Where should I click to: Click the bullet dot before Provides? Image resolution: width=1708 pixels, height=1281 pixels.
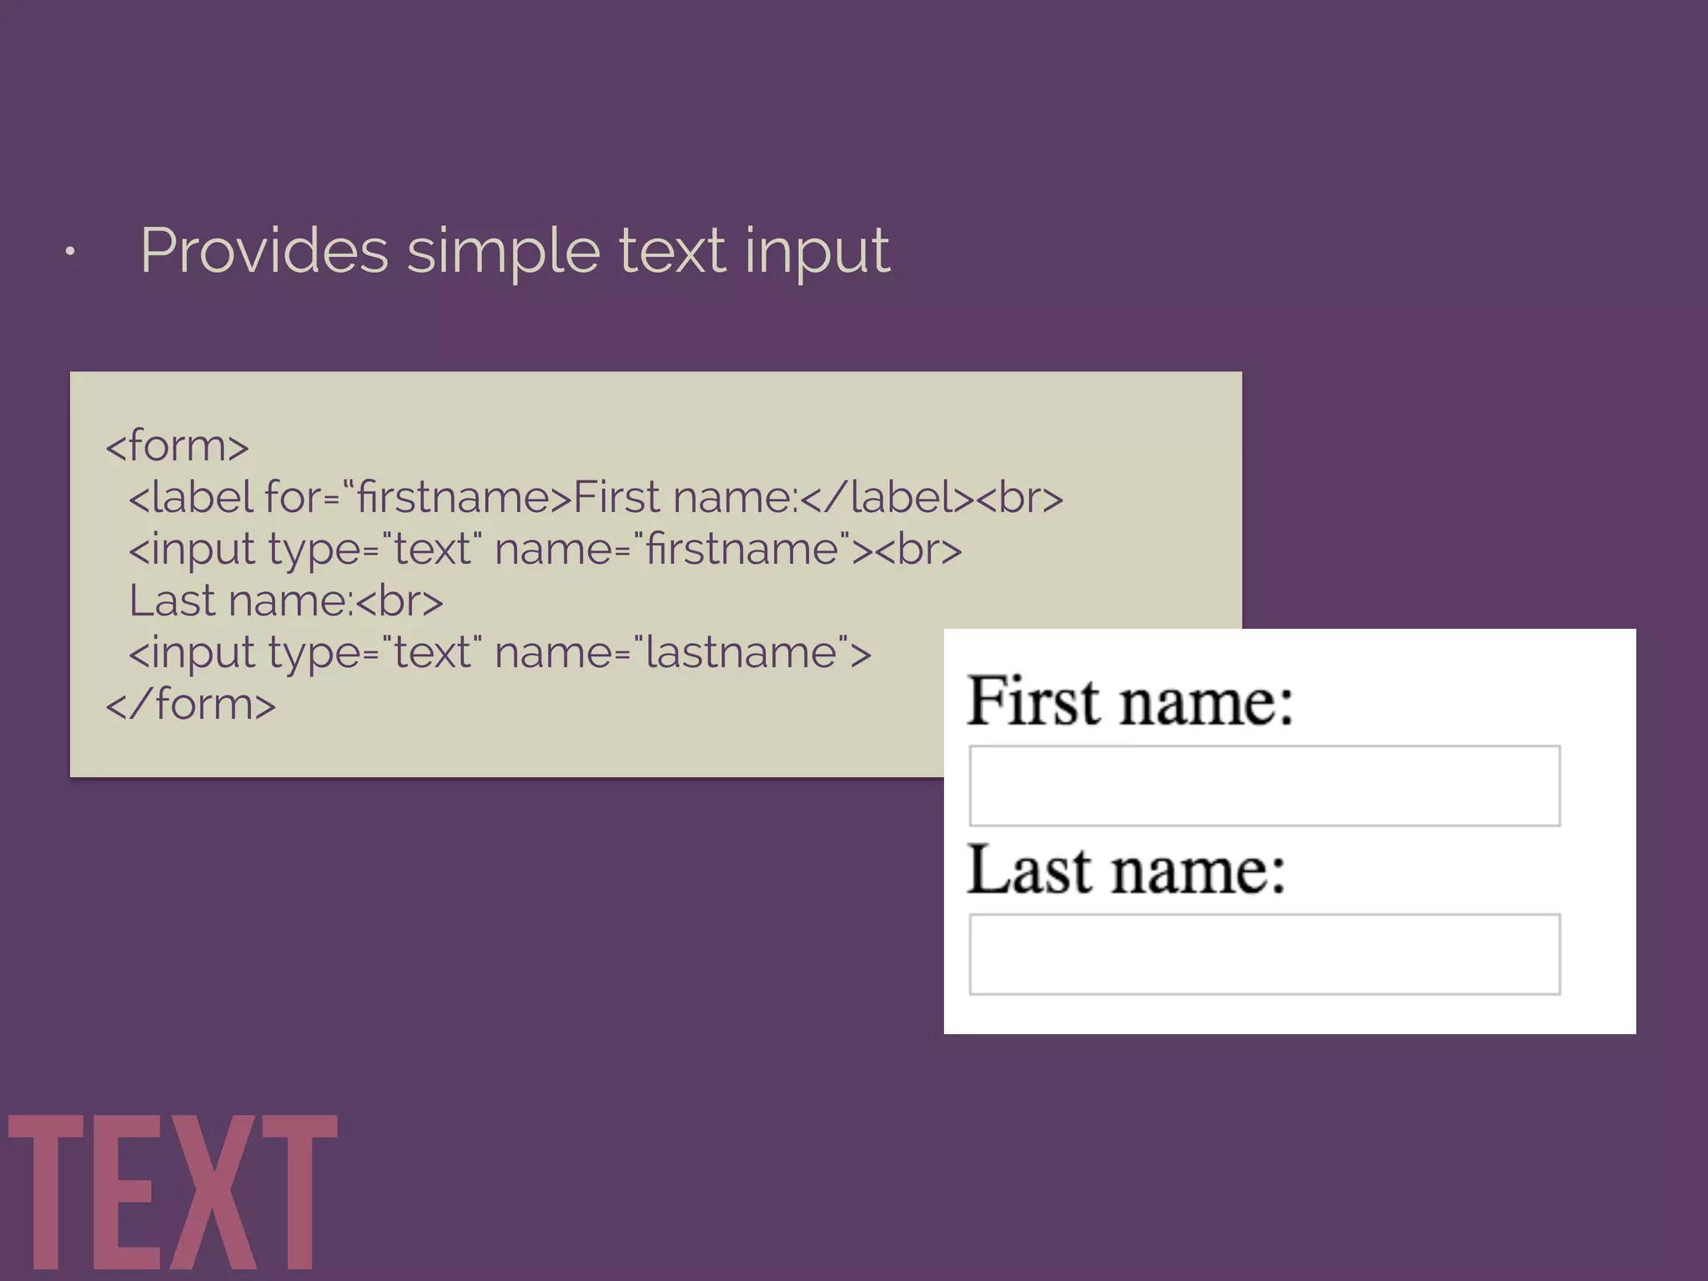(71, 251)
